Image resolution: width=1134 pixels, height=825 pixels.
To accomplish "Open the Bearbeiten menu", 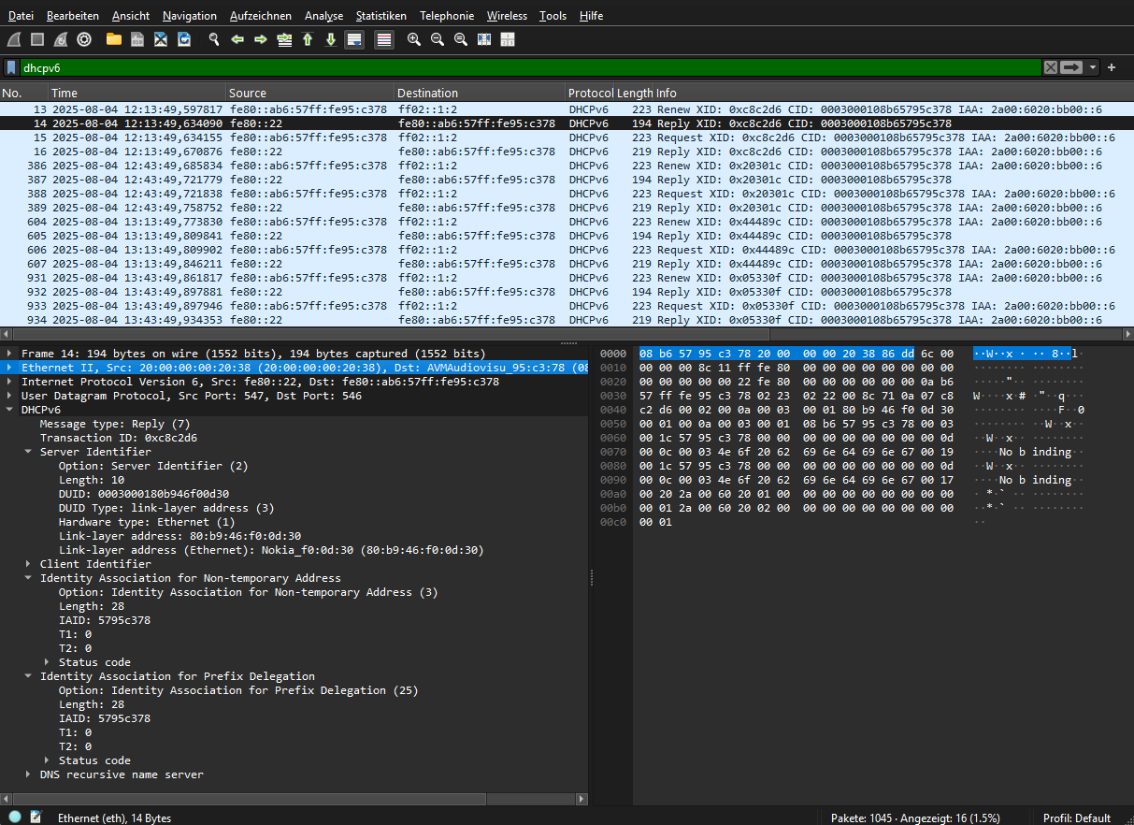I will coord(73,16).
